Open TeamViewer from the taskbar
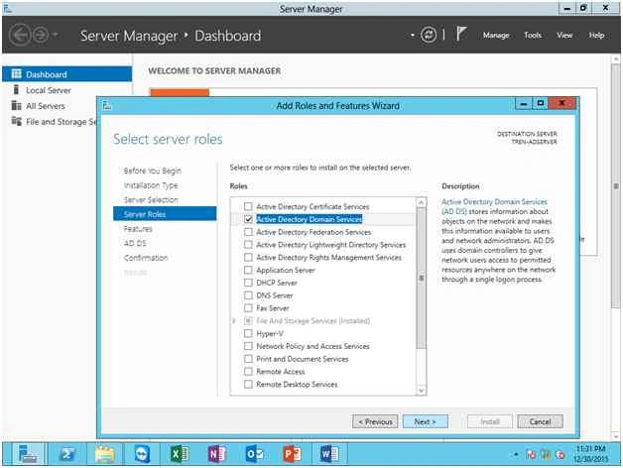This screenshot has width=623, height=468. click(x=142, y=454)
